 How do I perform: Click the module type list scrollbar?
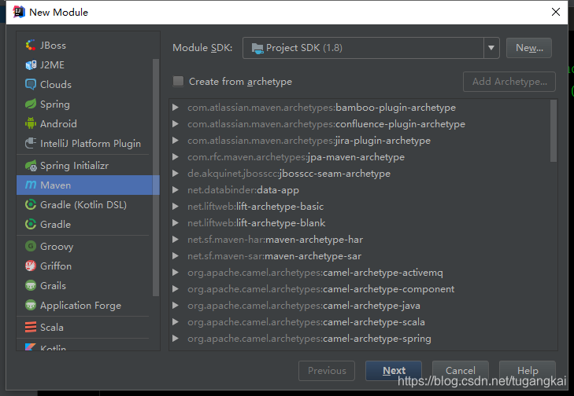point(156,178)
